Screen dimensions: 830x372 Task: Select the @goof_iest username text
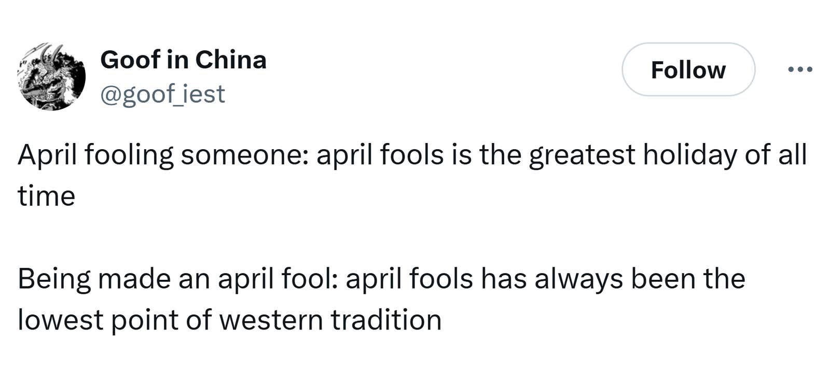tap(162, 94)
